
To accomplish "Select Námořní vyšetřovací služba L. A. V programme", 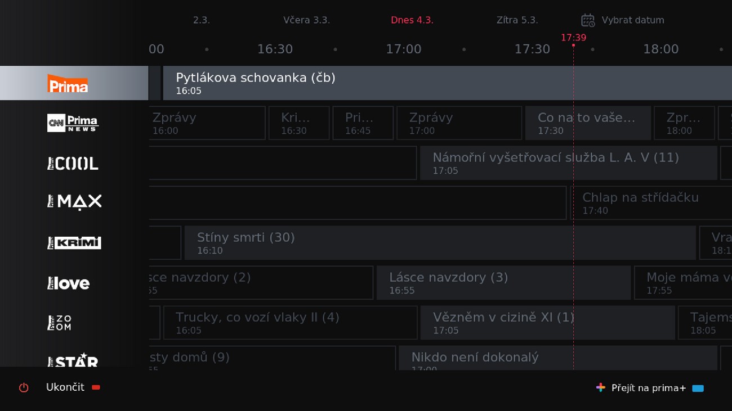I will (x=569, y=163).
